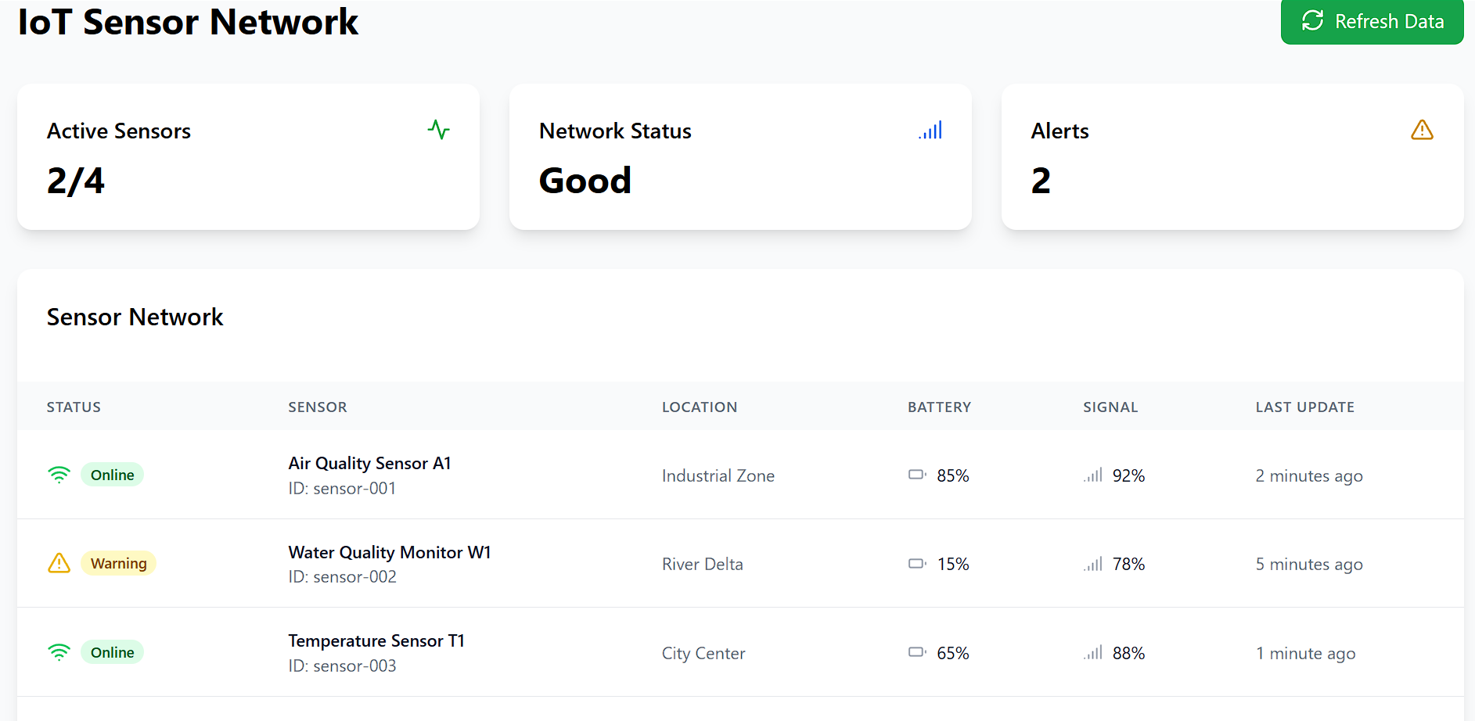This screenshot has height=721, width=1475.
Task: Click the wifi icon for Air Quality Sensor A1
Action: 59,475
